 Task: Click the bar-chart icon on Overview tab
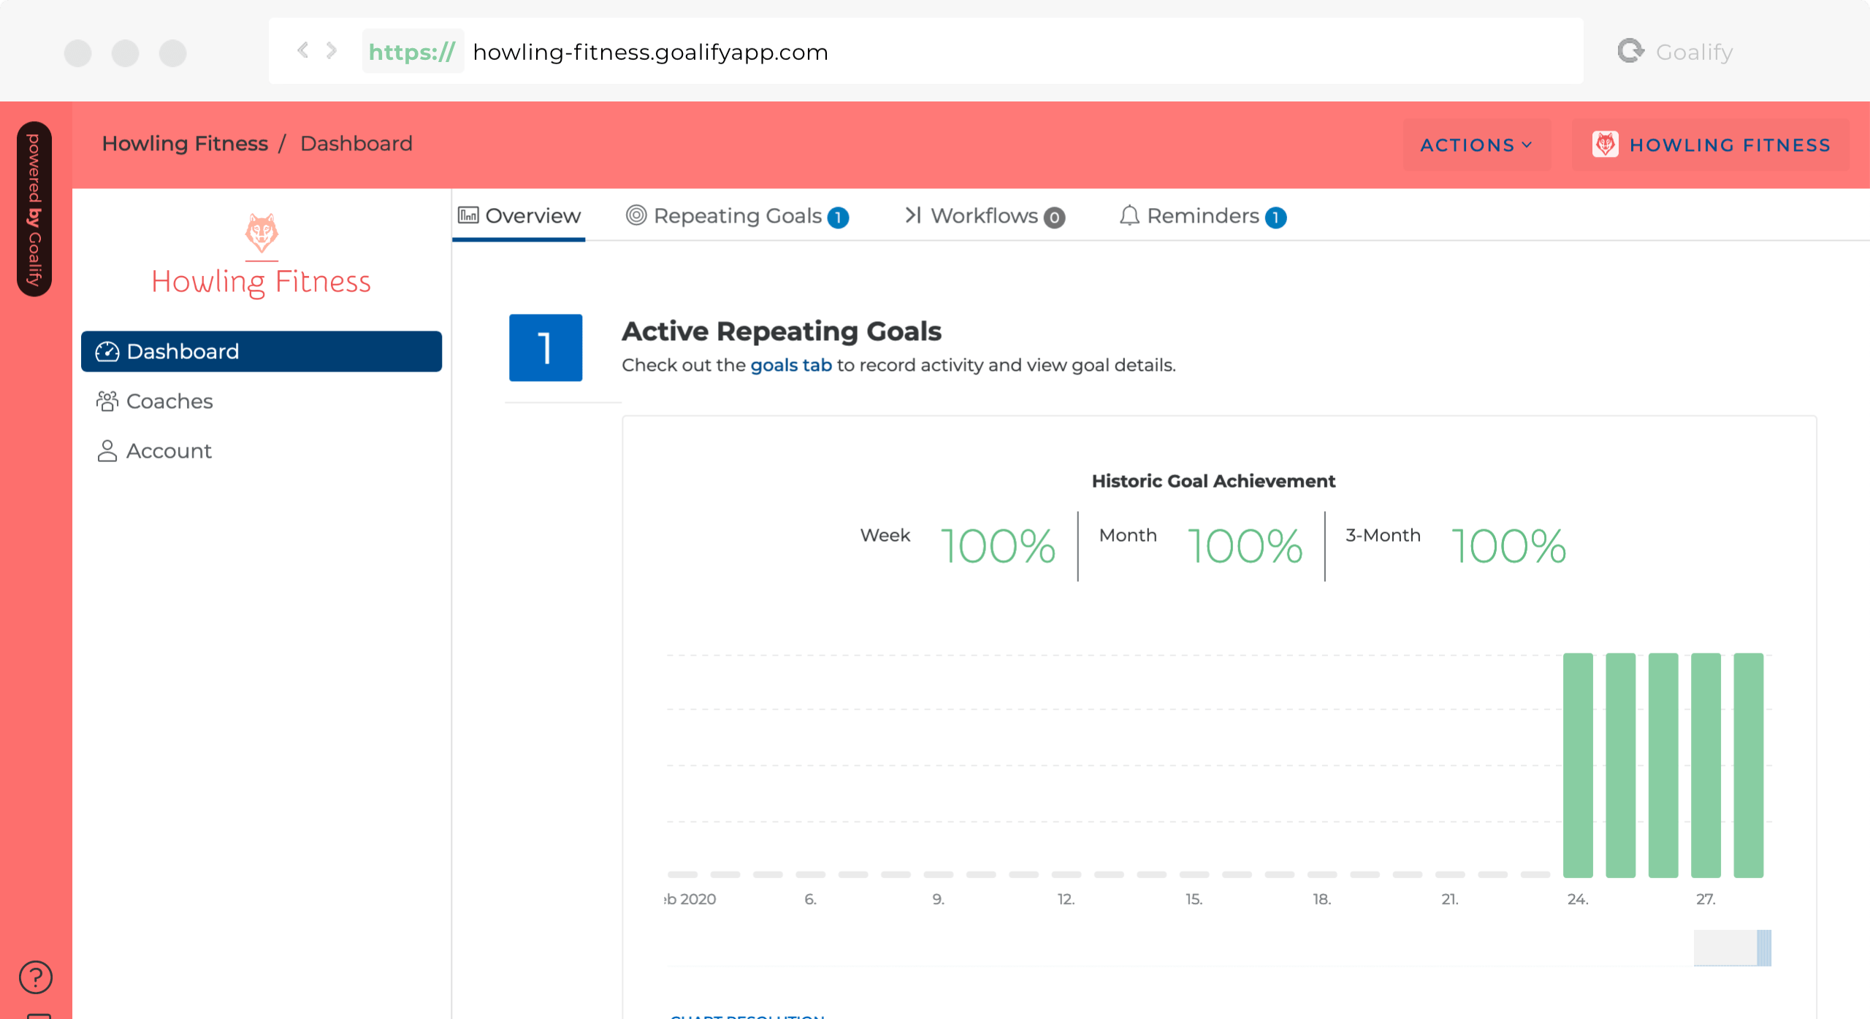470,215
